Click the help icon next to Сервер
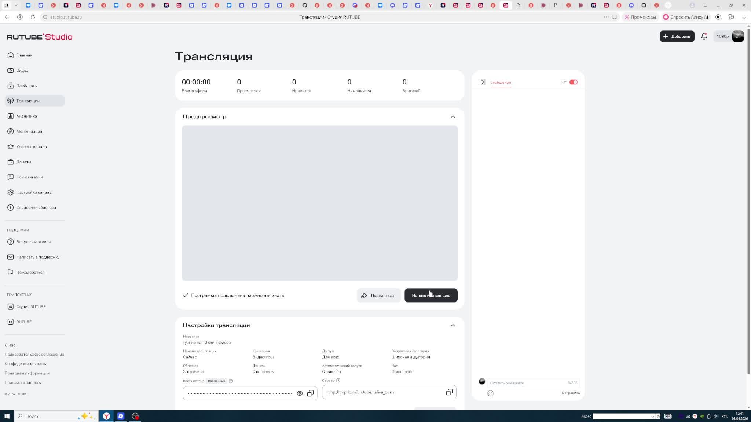This screenshot has height=422, width=751. click(x=338, y=380)
